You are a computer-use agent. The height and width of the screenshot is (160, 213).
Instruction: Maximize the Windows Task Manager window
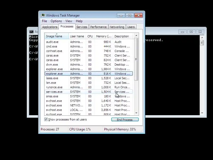tap(130, 15)
